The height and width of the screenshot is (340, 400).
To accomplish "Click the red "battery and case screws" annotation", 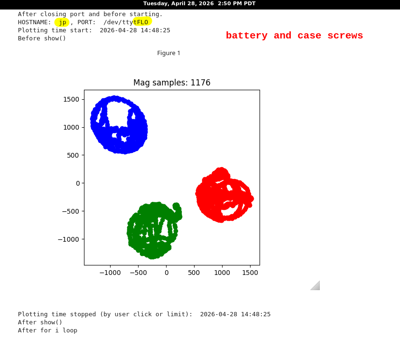I will point(294,36).
